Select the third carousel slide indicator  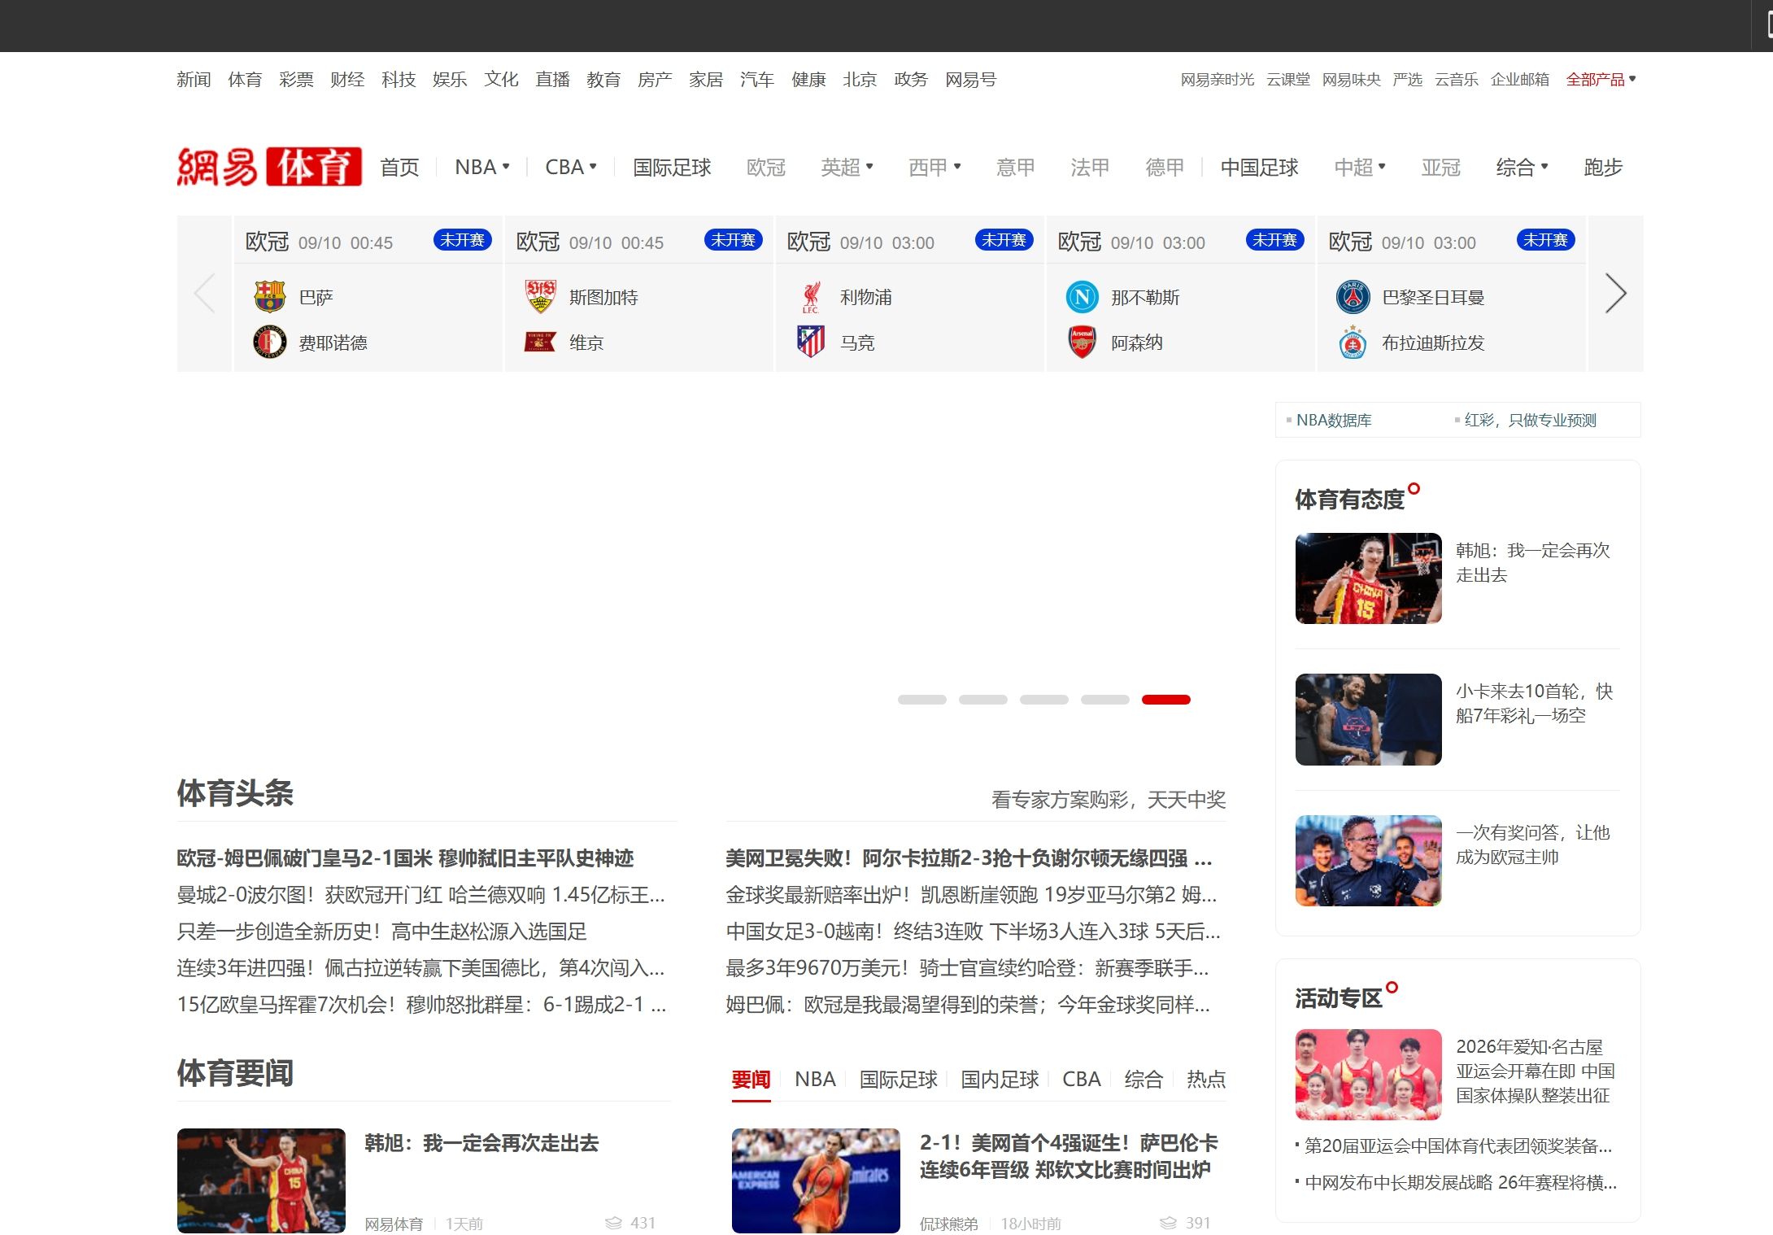[x=1044, y=700]
